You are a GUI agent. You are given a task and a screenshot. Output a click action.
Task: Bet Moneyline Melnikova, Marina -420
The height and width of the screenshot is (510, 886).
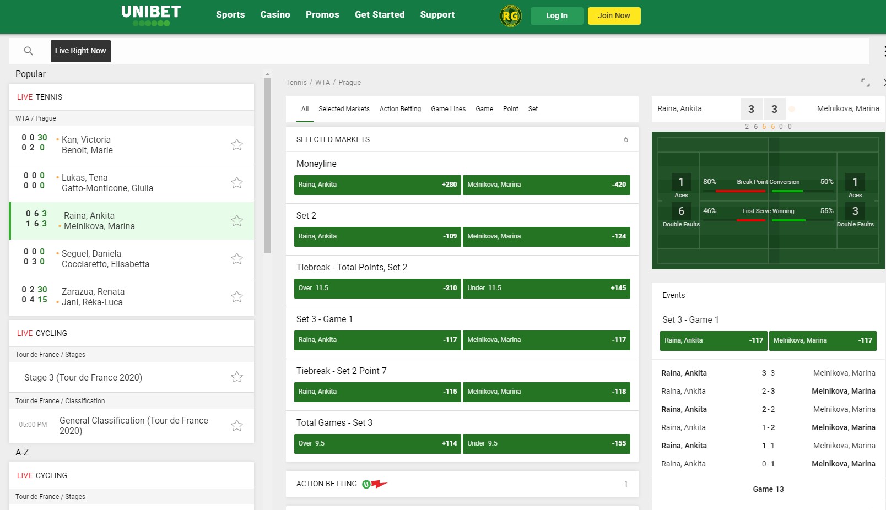547,185
